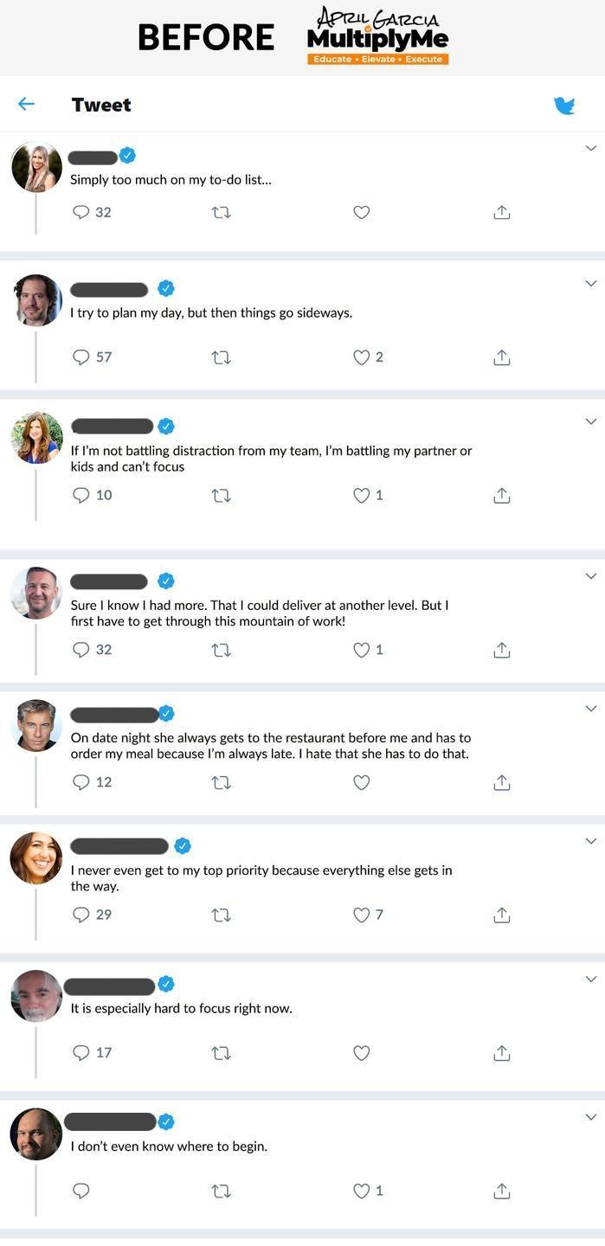Like the date night restaurant tweet

coord(362,782)
